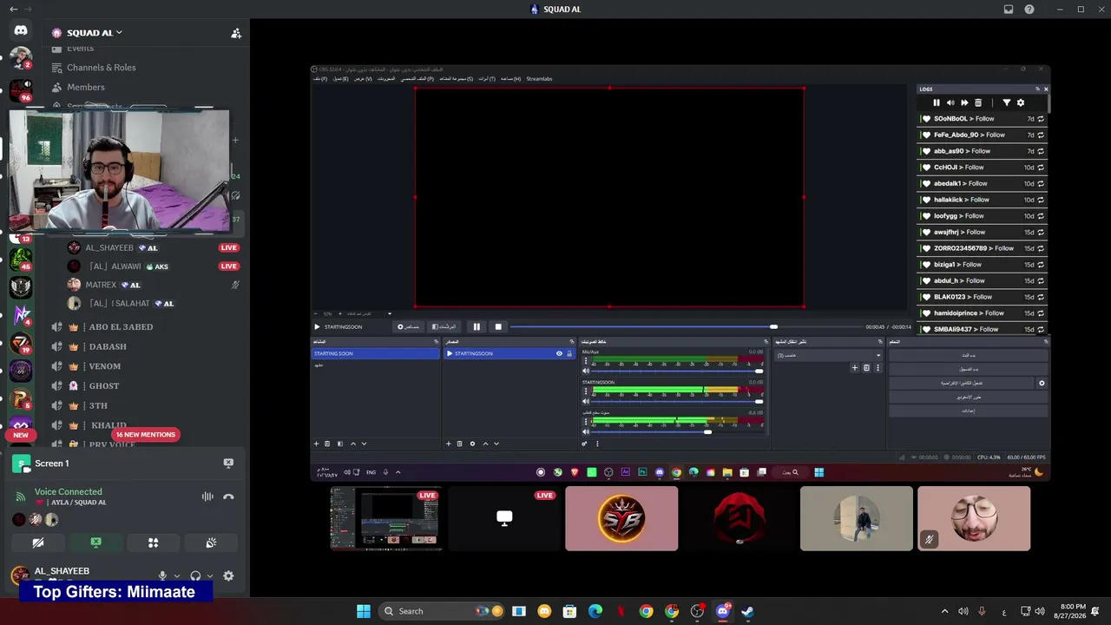Open headphones output device options arrow

pos(210,576)
